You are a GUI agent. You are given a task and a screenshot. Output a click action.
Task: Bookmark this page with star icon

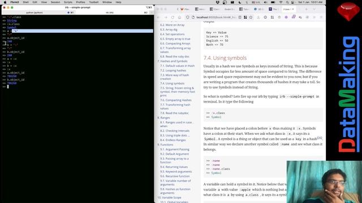(x=251, y=17)
